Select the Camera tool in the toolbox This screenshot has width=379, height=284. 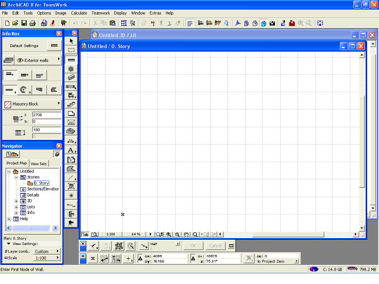pyautogui.click(x=71, y=223)
